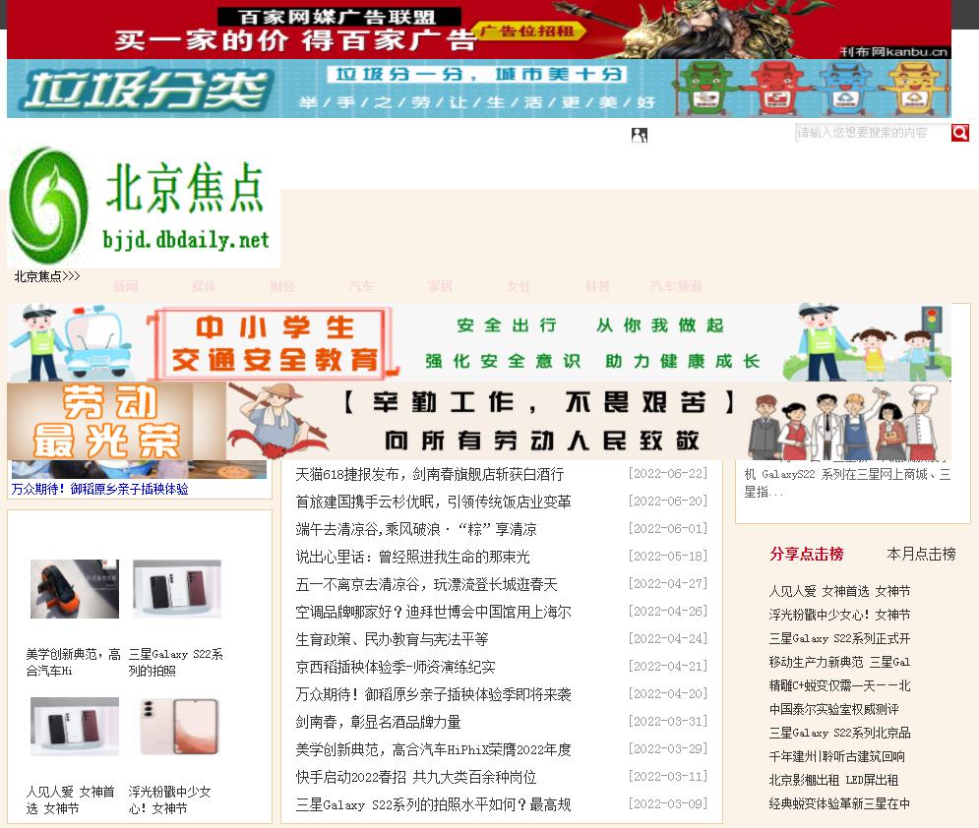Open thumbnail above 三星Galaxy S22系列的拍照

point(177,589)
